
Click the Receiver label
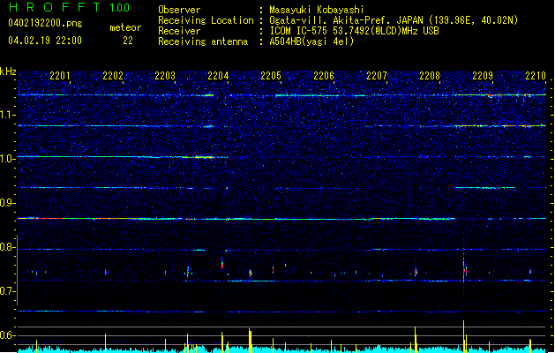pos(179,31)
